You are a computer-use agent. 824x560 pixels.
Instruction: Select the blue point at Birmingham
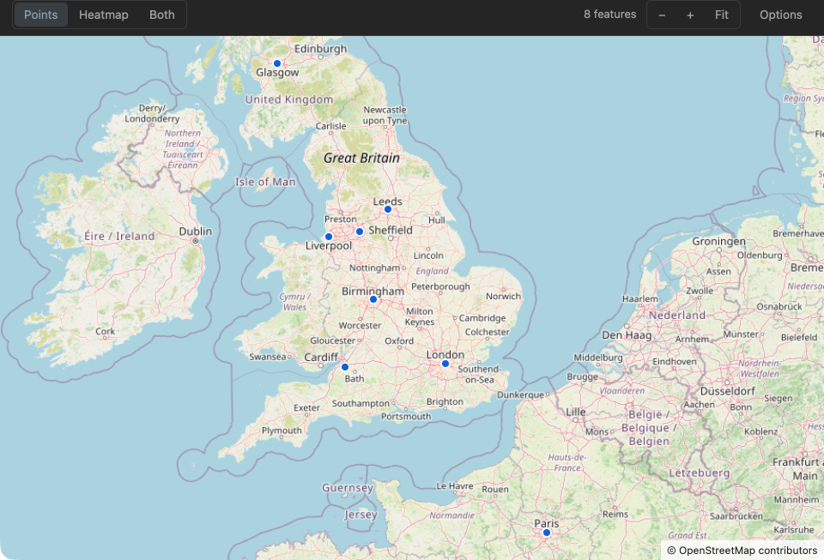click(373, 299)
